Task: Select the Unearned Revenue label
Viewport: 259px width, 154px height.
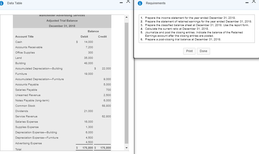Action: click(28, 95)
